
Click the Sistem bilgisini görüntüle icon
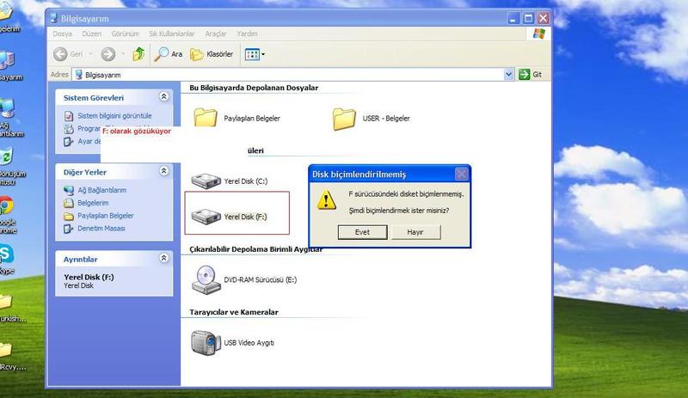tap(69, 116)
